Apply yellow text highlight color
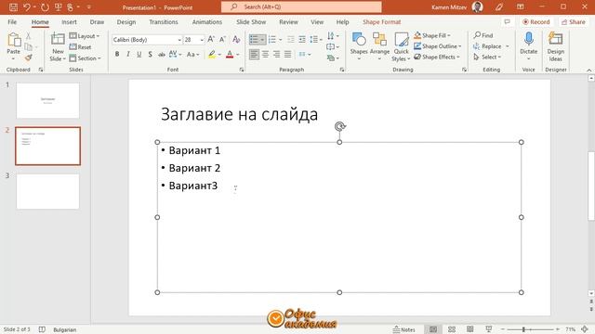Viewport: 595px width, 334px height. coord(212,55)
